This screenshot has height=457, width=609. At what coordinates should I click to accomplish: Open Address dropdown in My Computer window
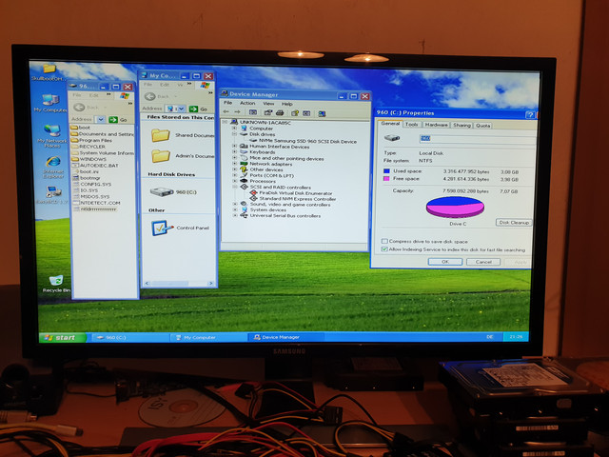pyautogui.click(x=181, y=109)
